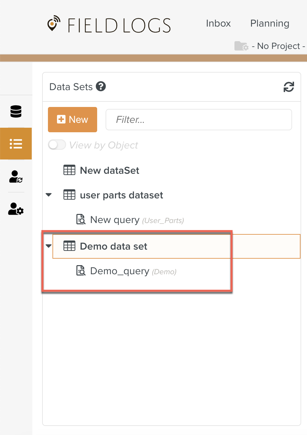Select the New dataSet item

109,170
